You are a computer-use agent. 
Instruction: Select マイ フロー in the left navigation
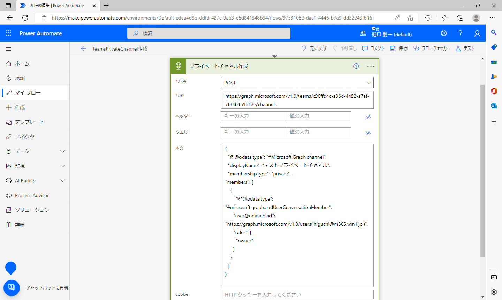35,93
